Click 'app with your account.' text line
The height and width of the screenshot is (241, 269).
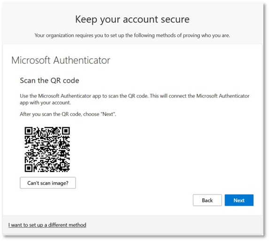[45, 102]
